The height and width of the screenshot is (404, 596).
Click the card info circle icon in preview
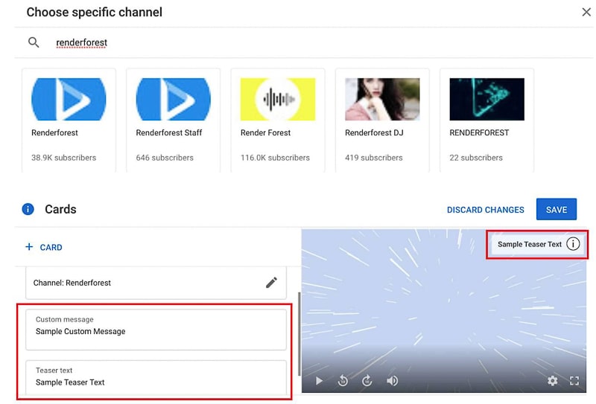pyautogui.click(x=573, y=244)
